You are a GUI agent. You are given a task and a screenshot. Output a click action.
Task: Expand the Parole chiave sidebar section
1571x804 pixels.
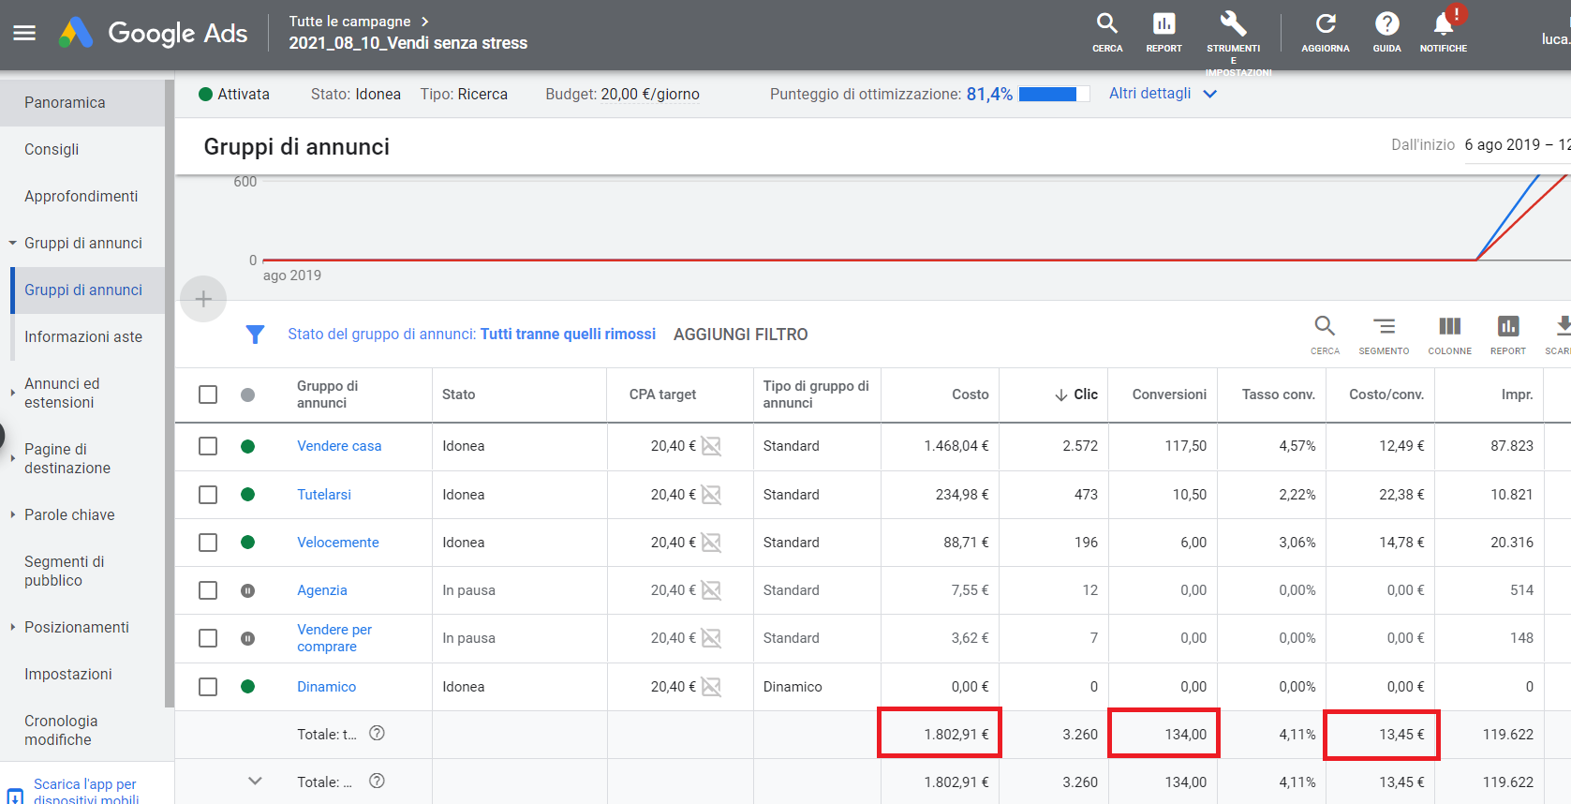click(x=69, y=514)
